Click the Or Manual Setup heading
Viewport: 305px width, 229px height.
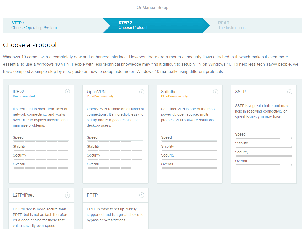click(153, 7)
